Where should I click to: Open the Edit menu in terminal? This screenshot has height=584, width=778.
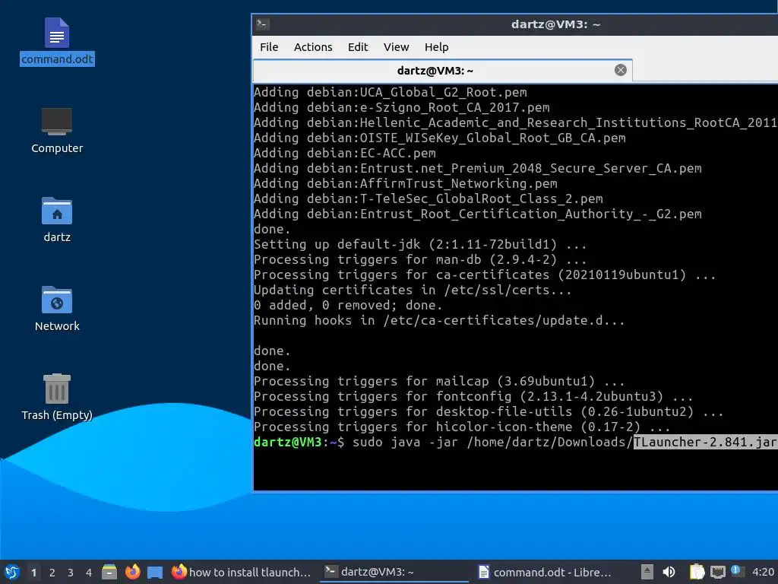click(358, 47)
